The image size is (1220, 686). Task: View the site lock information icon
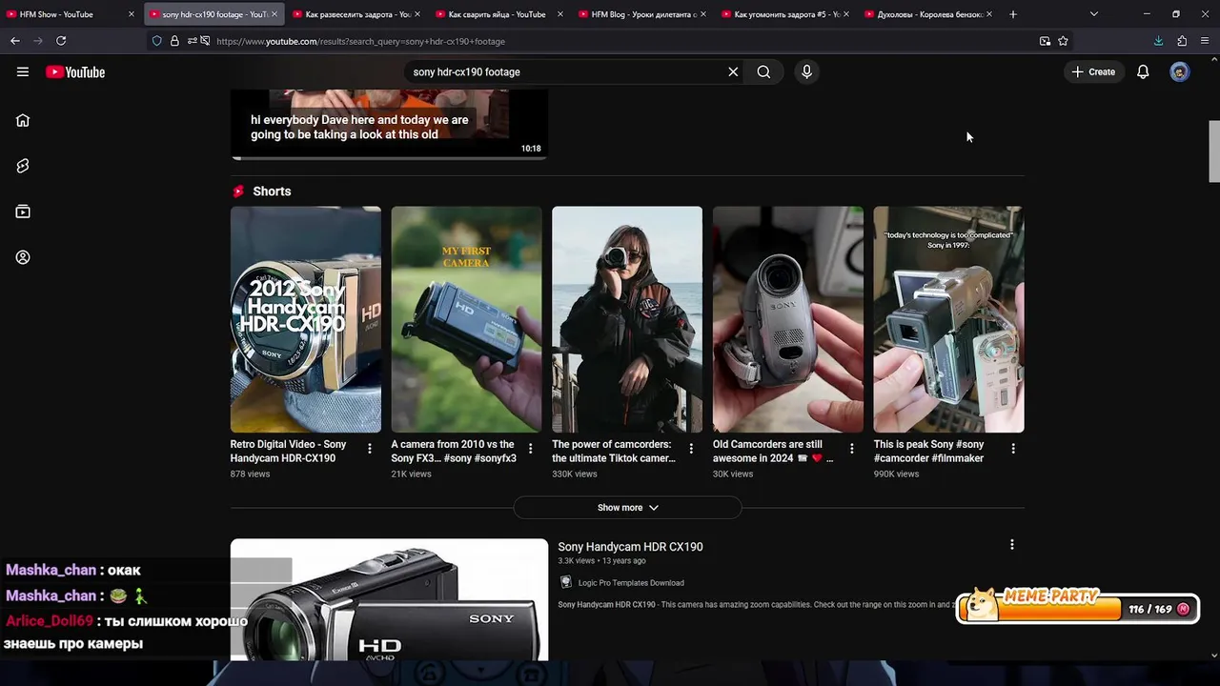point(174,41)
